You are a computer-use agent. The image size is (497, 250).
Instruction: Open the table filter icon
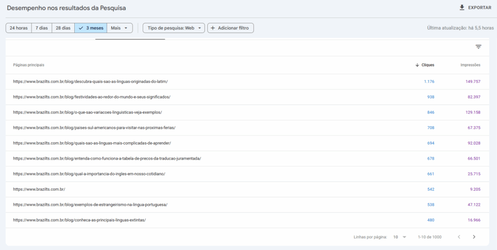(x=478, y=47)
